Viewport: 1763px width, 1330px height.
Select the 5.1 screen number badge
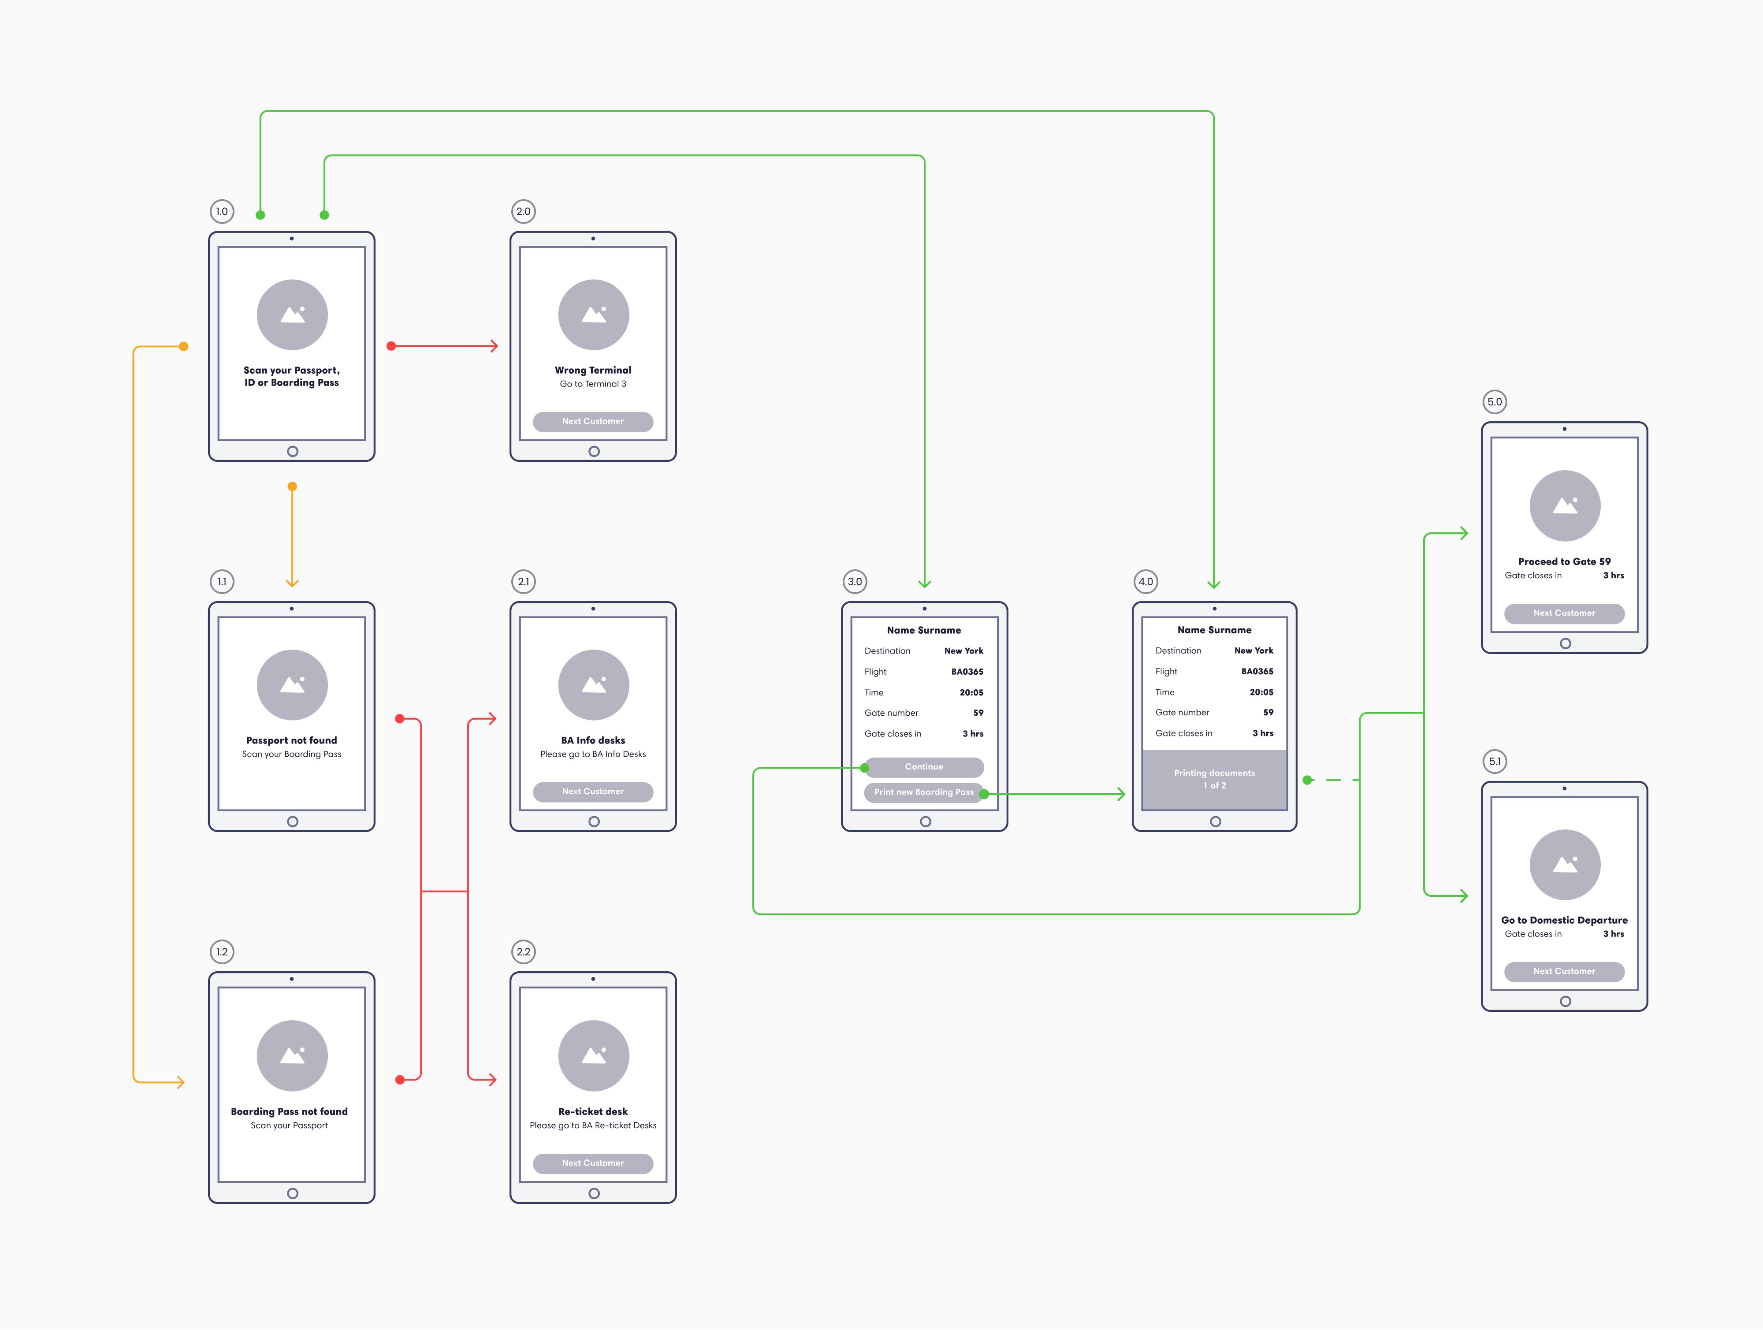(1495, 762)
